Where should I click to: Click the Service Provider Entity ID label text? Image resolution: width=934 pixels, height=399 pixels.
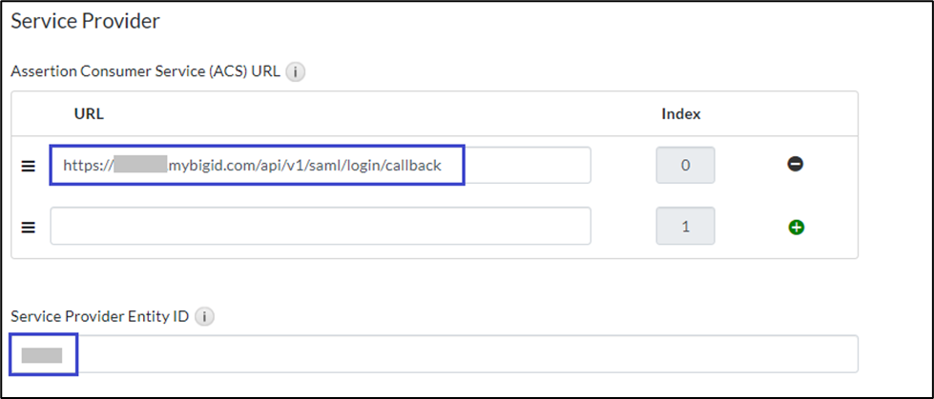[99, 316]
